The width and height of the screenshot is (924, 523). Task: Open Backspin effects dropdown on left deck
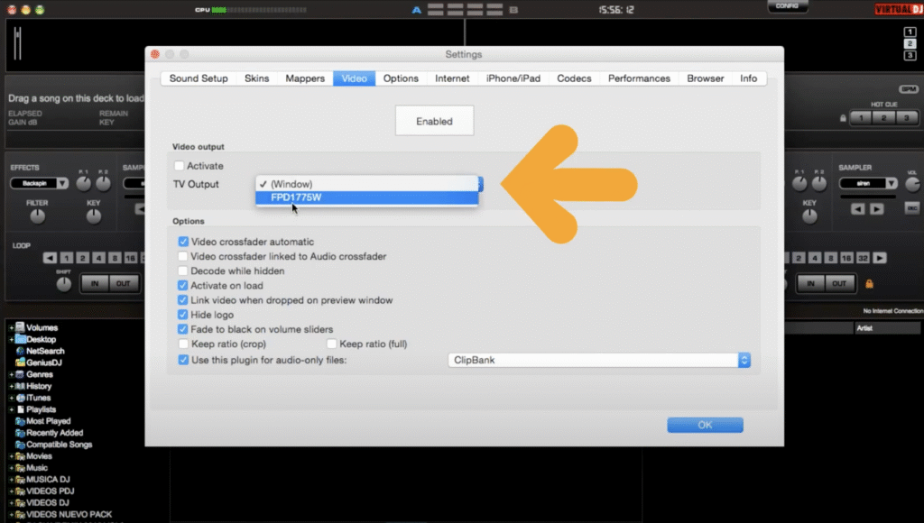[39, 183]
